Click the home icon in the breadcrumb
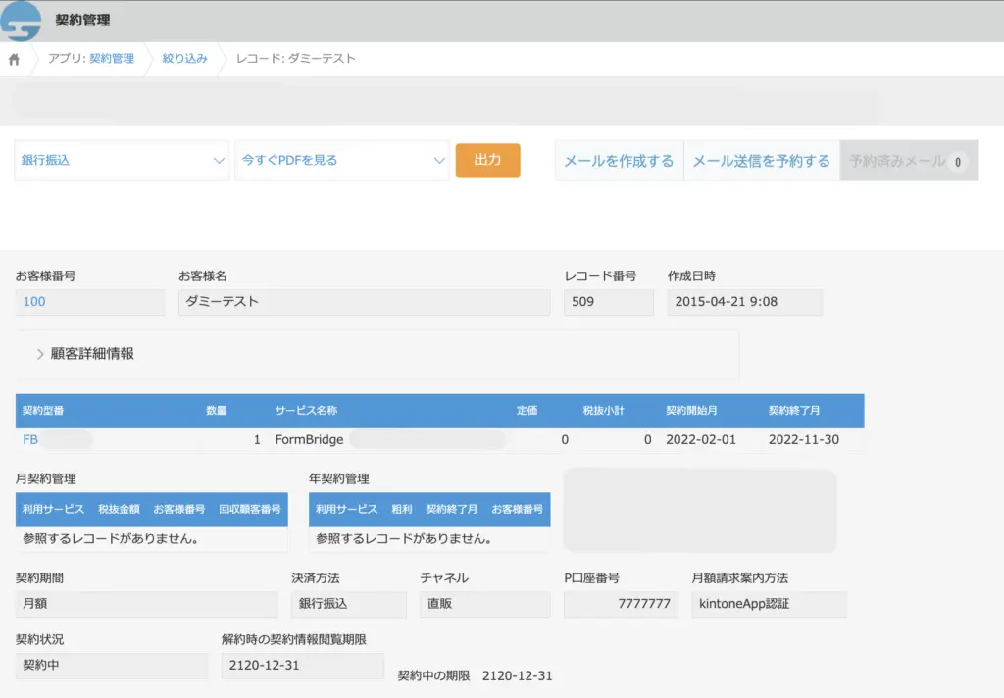1004x698 pixels. (x=13, y=59)
